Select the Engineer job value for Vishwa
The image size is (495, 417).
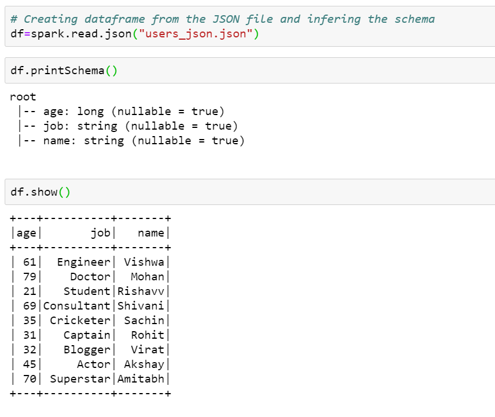click(83, 262)
